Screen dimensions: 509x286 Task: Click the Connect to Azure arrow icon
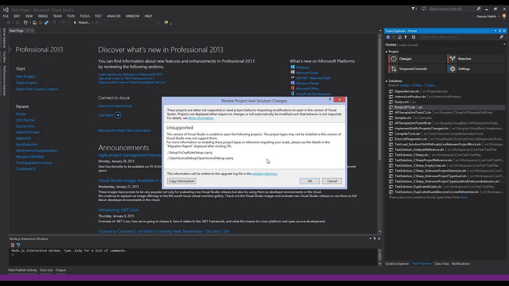pyautogui.click(x=118, y=115)
